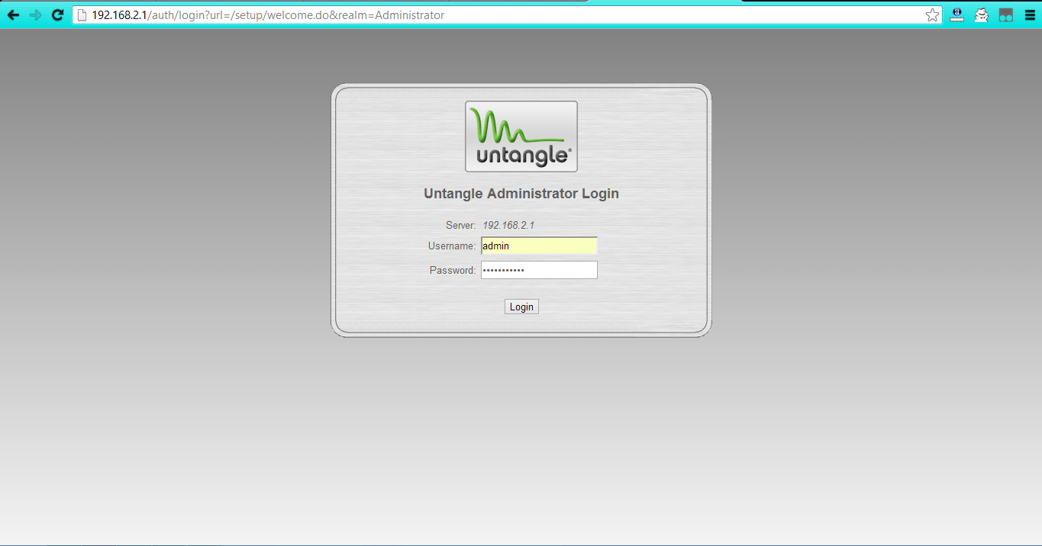Go back using the browser back arrow
This screenshot has width=1042, height=546.
click(13, 15)
